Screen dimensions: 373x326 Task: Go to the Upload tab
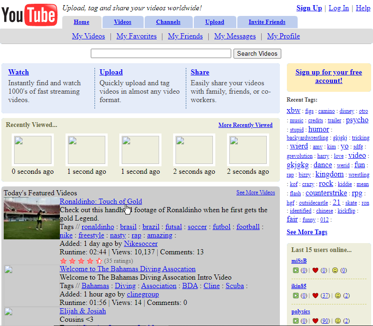coord(214,22)
